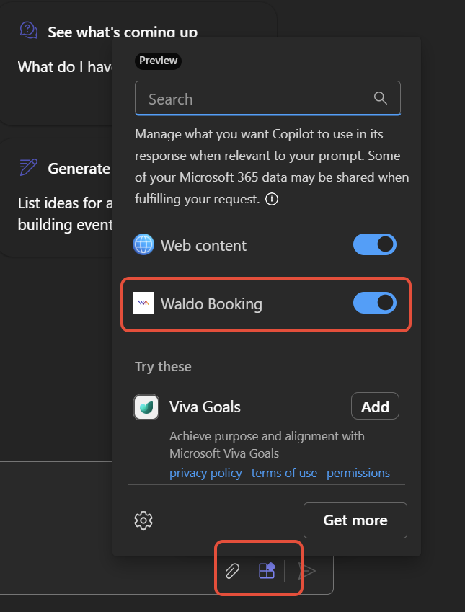Image resolution: width=465 pixels, height=612 pixels.
Task: Open the terms of use link
Action: click(x=284, y=473)
